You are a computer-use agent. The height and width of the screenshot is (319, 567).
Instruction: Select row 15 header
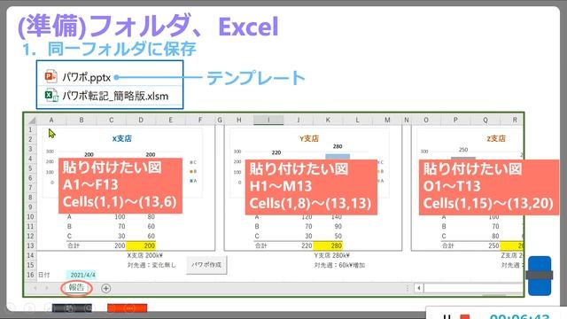click(30, 265)
